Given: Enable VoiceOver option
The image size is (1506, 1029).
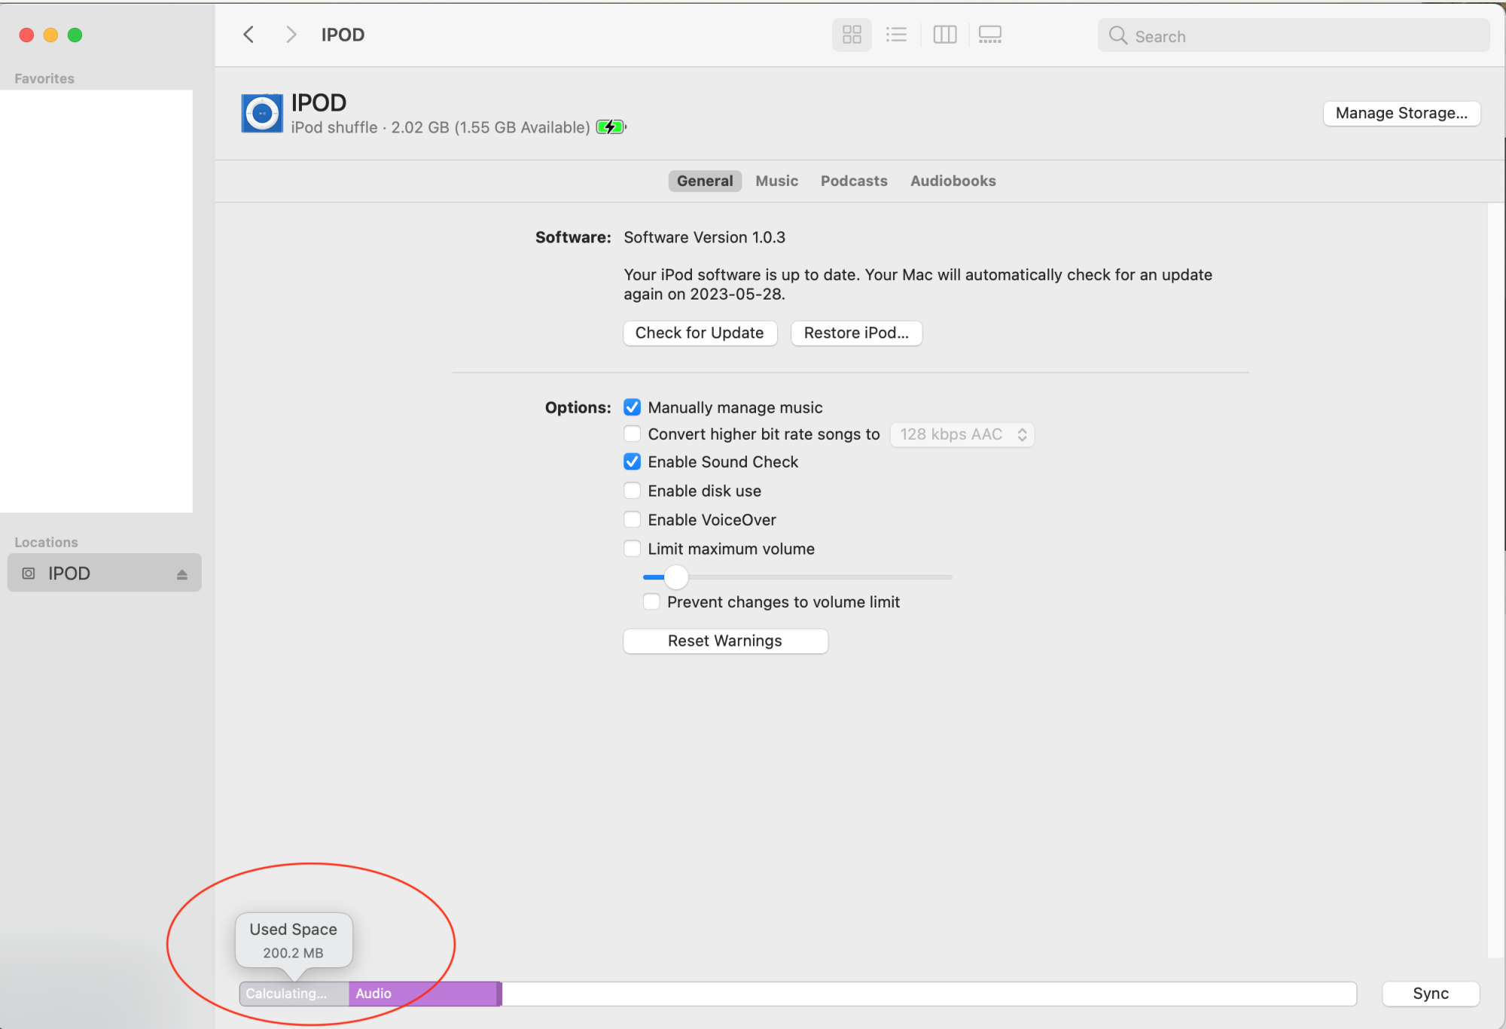Looking at the screenshot, I should (x=633, y=519).
